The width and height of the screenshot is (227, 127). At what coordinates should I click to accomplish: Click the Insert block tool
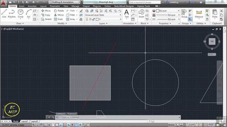coord(141,13)
